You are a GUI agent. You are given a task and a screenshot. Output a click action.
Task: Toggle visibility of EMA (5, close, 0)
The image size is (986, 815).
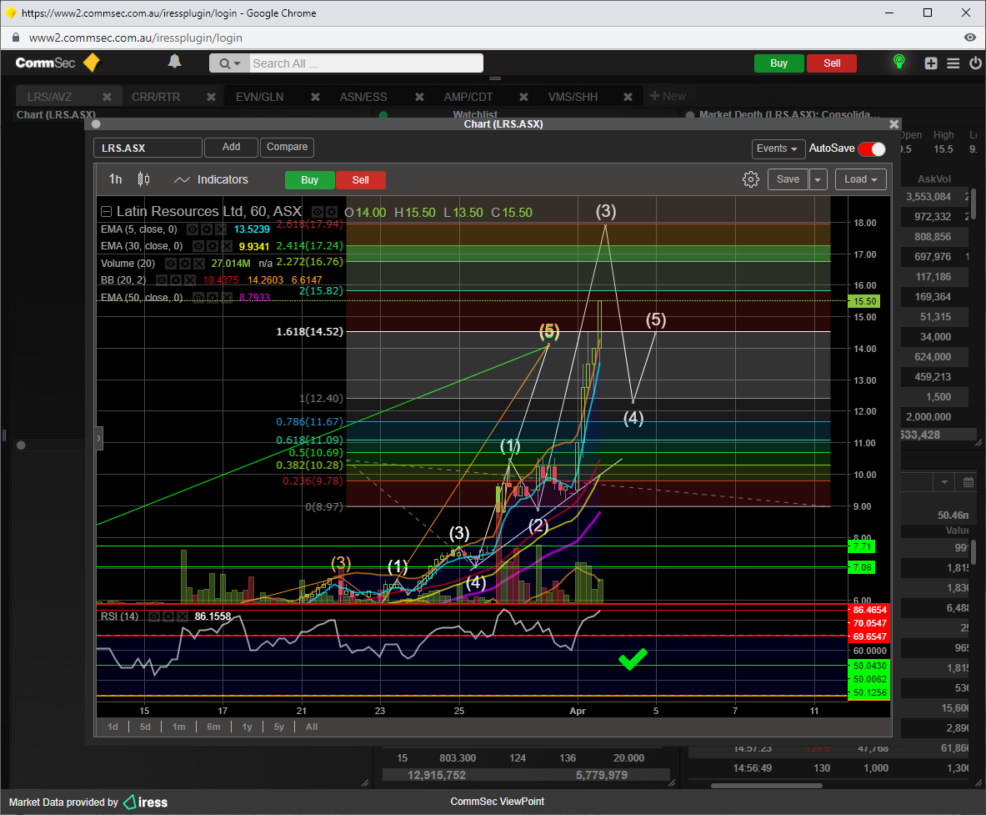point(193,229)
